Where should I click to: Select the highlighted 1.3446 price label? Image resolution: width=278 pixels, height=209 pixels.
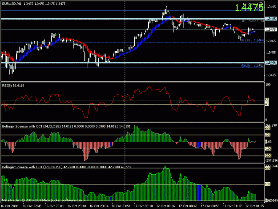tap(271, 62)
